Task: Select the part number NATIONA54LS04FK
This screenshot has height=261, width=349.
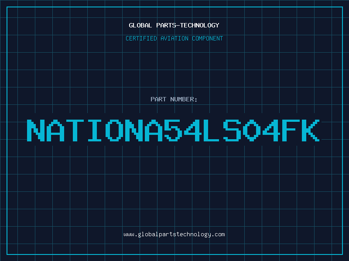Action: pos(174,130)
